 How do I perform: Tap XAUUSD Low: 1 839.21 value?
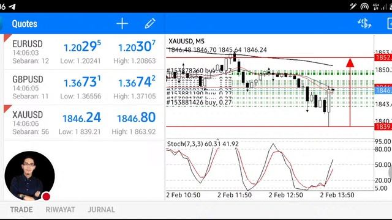[80, 132]
